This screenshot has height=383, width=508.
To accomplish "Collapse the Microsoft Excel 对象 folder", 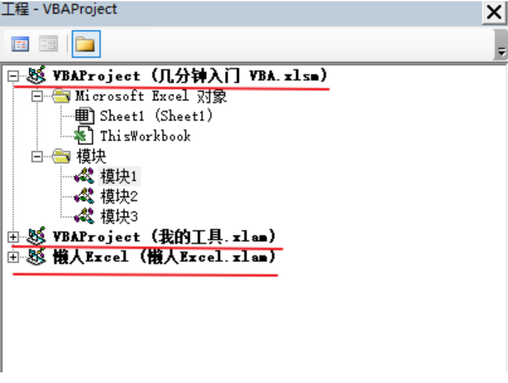I will pyautogui.click(x=37, y=96).
